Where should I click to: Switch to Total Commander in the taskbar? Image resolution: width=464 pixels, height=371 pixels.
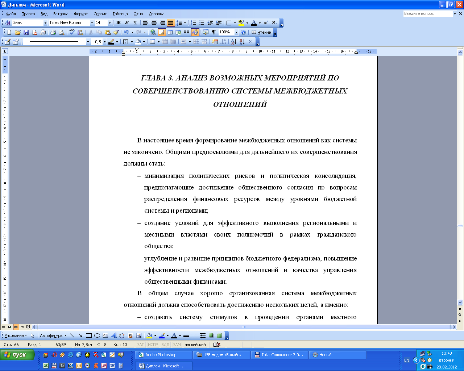coord(279,355)
